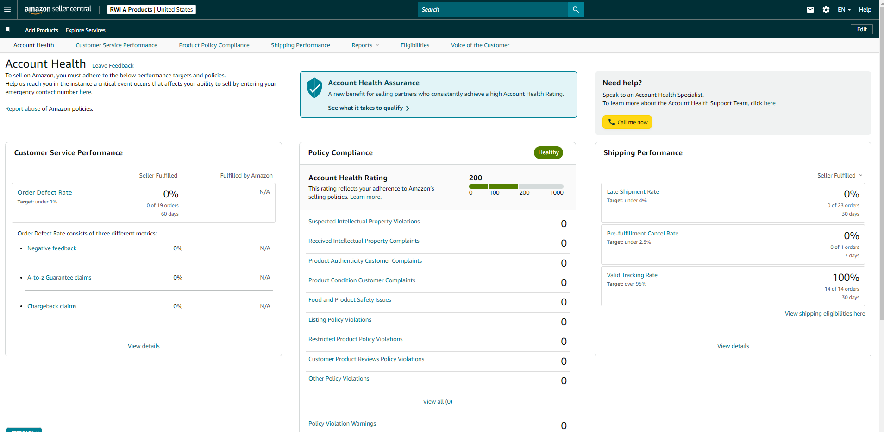Viewport: 884px width, 432px height.
Task: Click the "0 of 19 orders" text
Action: click(x=163, y=206)
